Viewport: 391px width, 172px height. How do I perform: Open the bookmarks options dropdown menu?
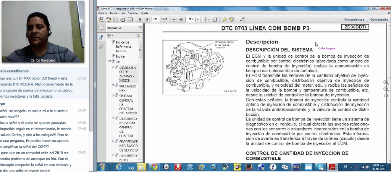pyautogui.click(x=111, y=35)
